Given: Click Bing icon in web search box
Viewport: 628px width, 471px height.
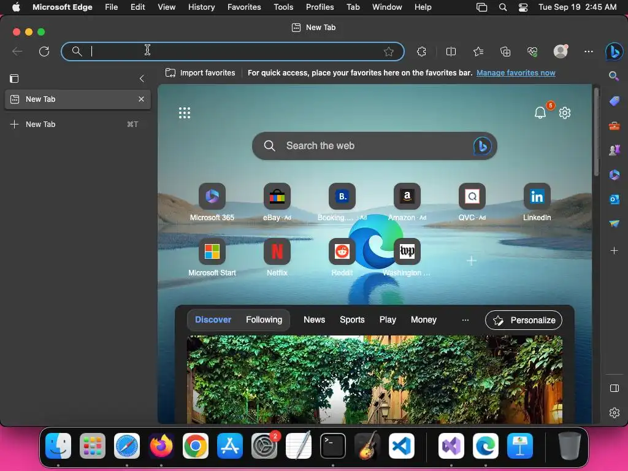Looking at the screenshot, I should click(x=482, y=146).
